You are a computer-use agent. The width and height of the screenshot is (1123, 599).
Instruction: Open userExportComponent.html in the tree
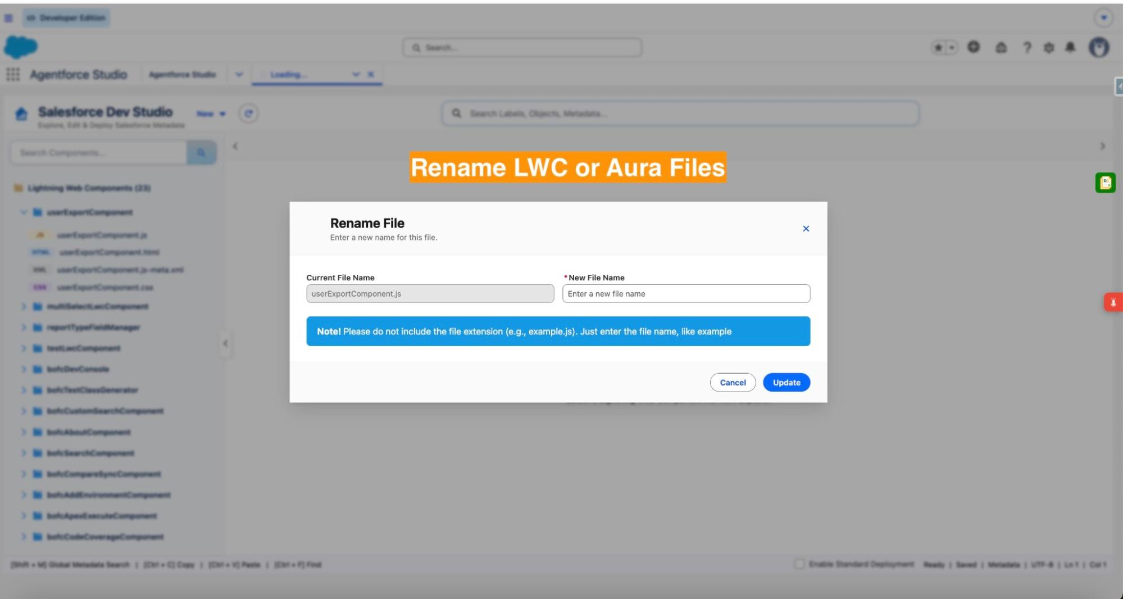pyautogui.click(x=109, y=252)
